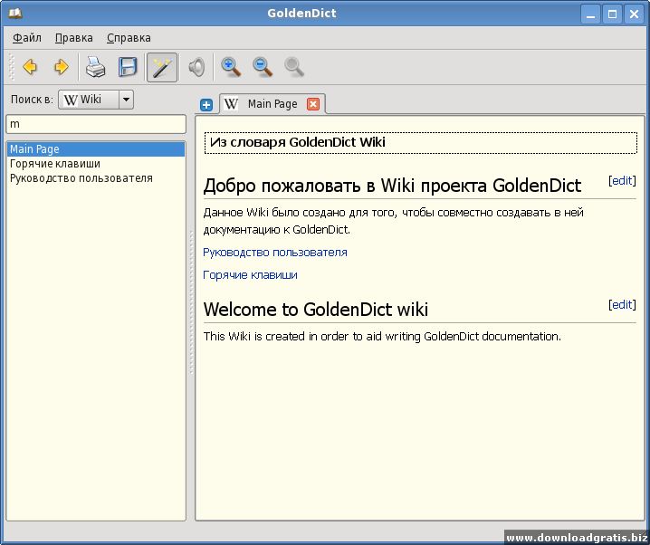Open the Правка menu
The image size is (650, 545).
click(74, 38)
